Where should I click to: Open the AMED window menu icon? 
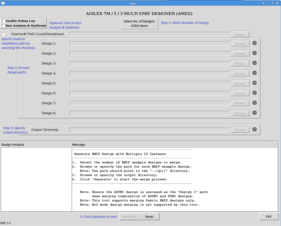(x=3, y=3)
